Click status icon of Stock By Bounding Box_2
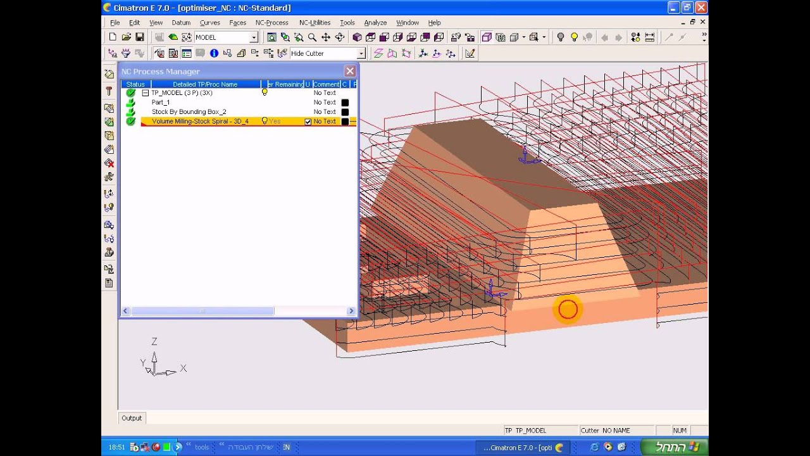This screenshot has height=456, width=810. coord(130,111)
